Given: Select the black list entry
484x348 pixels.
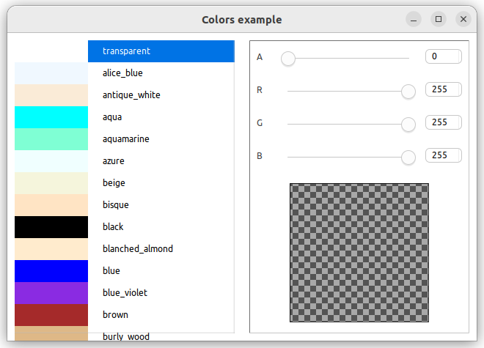Looking at the screenshot, I should tap(161, 227).
